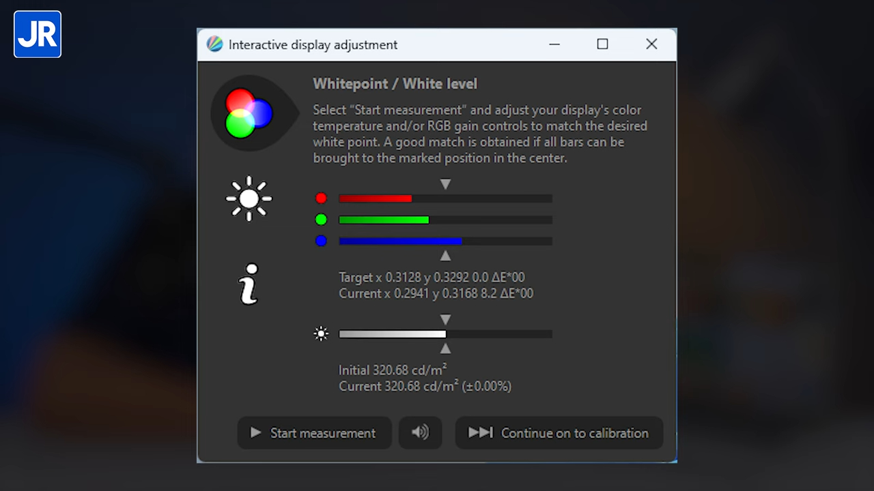Click the info "i" icon
Screen dimensions: 874x491
[250, 284]
